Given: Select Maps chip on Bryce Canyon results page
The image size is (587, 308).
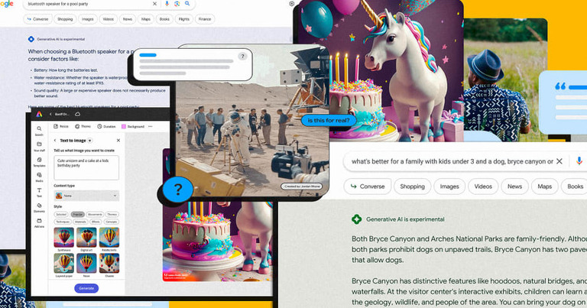Looking at the screenshot, I should (544, 186).
